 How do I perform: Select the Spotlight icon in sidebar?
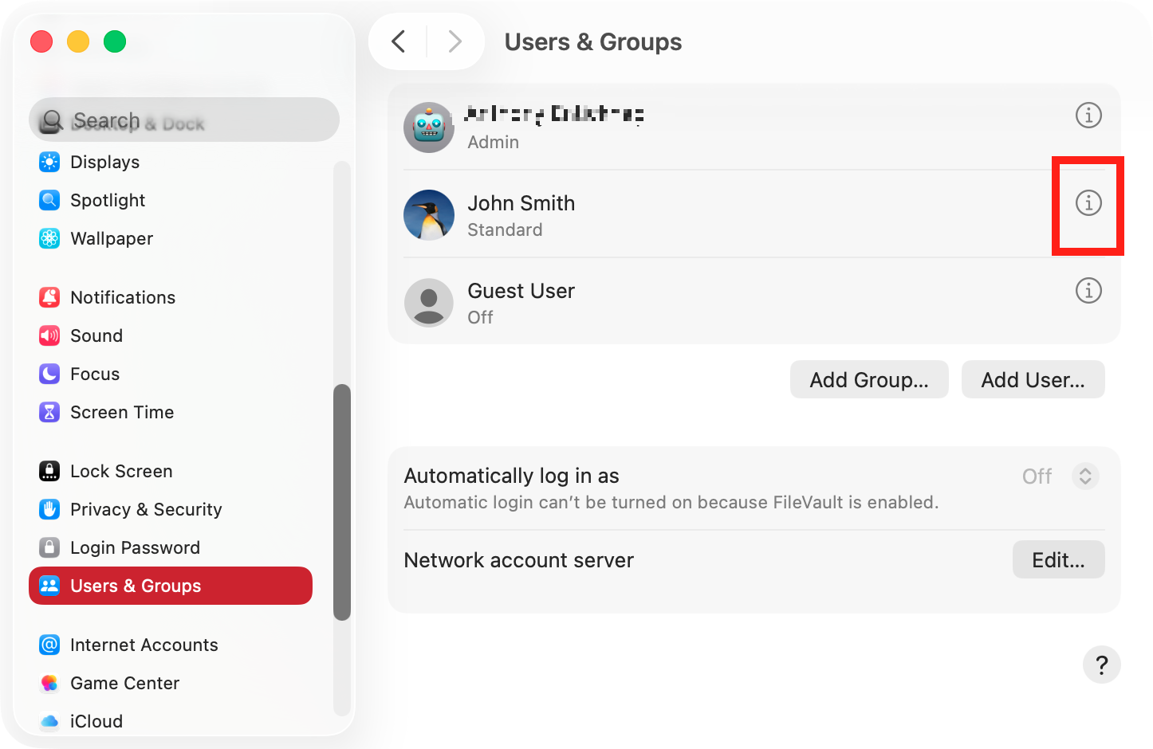49,200
